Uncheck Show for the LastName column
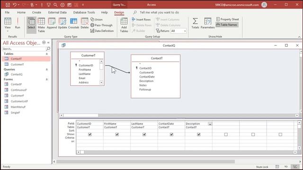Viewport: 303px width, 170px height. coord(144,134)
